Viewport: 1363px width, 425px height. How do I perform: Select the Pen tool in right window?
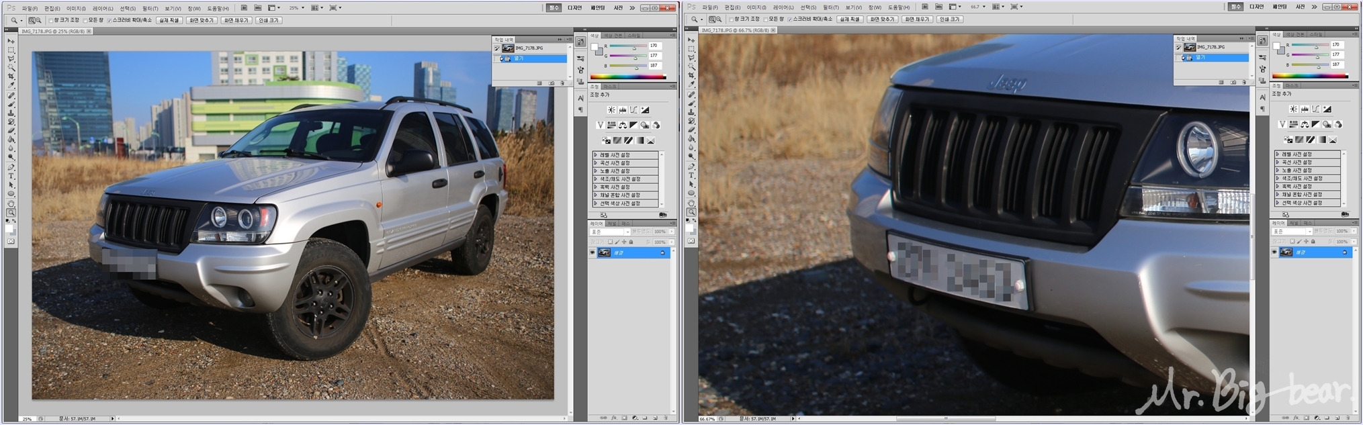(692, 167)
